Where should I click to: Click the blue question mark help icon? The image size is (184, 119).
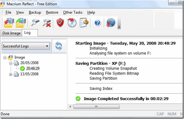pos(97,23)
